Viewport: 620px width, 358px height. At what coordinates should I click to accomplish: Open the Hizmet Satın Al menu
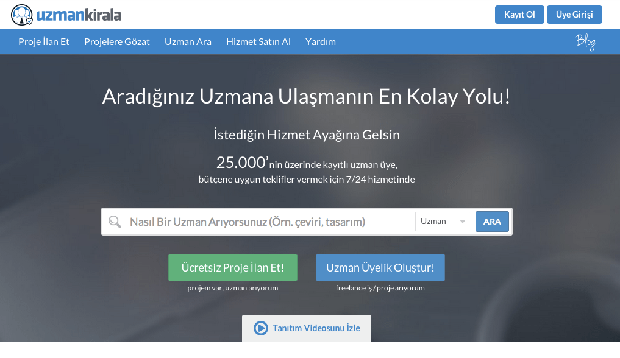pos(258,41)
